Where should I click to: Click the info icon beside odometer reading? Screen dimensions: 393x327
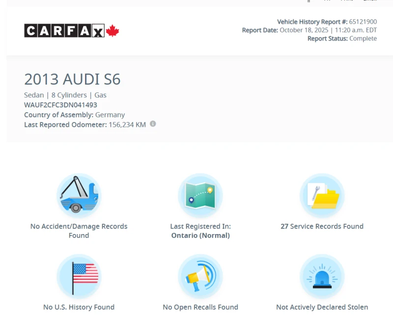[x=153, y=124]
